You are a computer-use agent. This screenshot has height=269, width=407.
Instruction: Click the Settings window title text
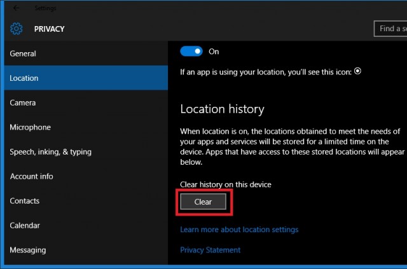click(x=45, y=8)
